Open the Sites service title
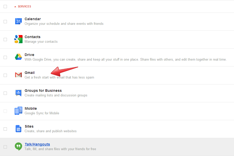The width and height of the screenshot is (234, 156). [29, 126]
